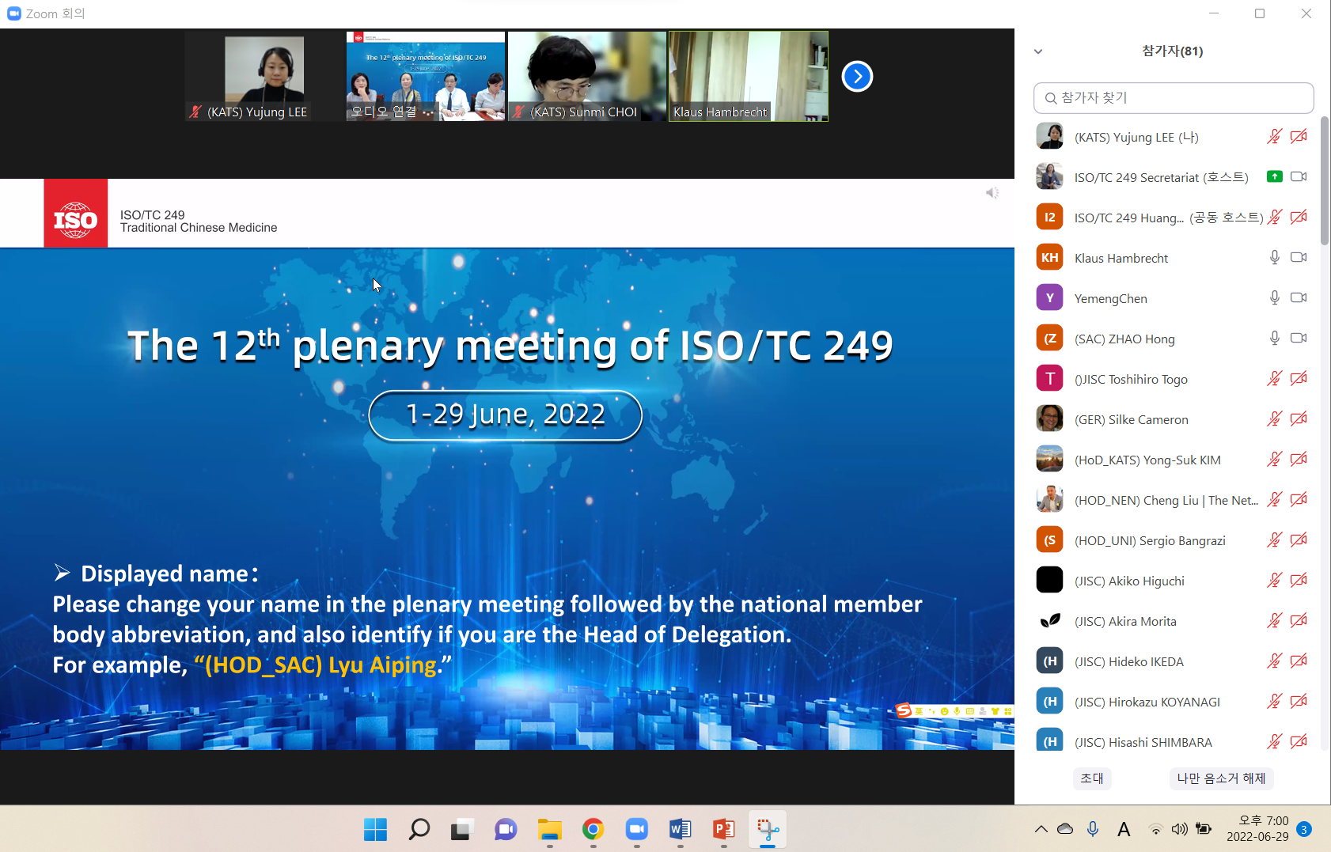Open PowerPoint from the taskbar
Viewport: 1331px width, 852px height.
(723, 829)
